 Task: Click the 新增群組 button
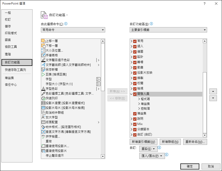pos(170,142)
